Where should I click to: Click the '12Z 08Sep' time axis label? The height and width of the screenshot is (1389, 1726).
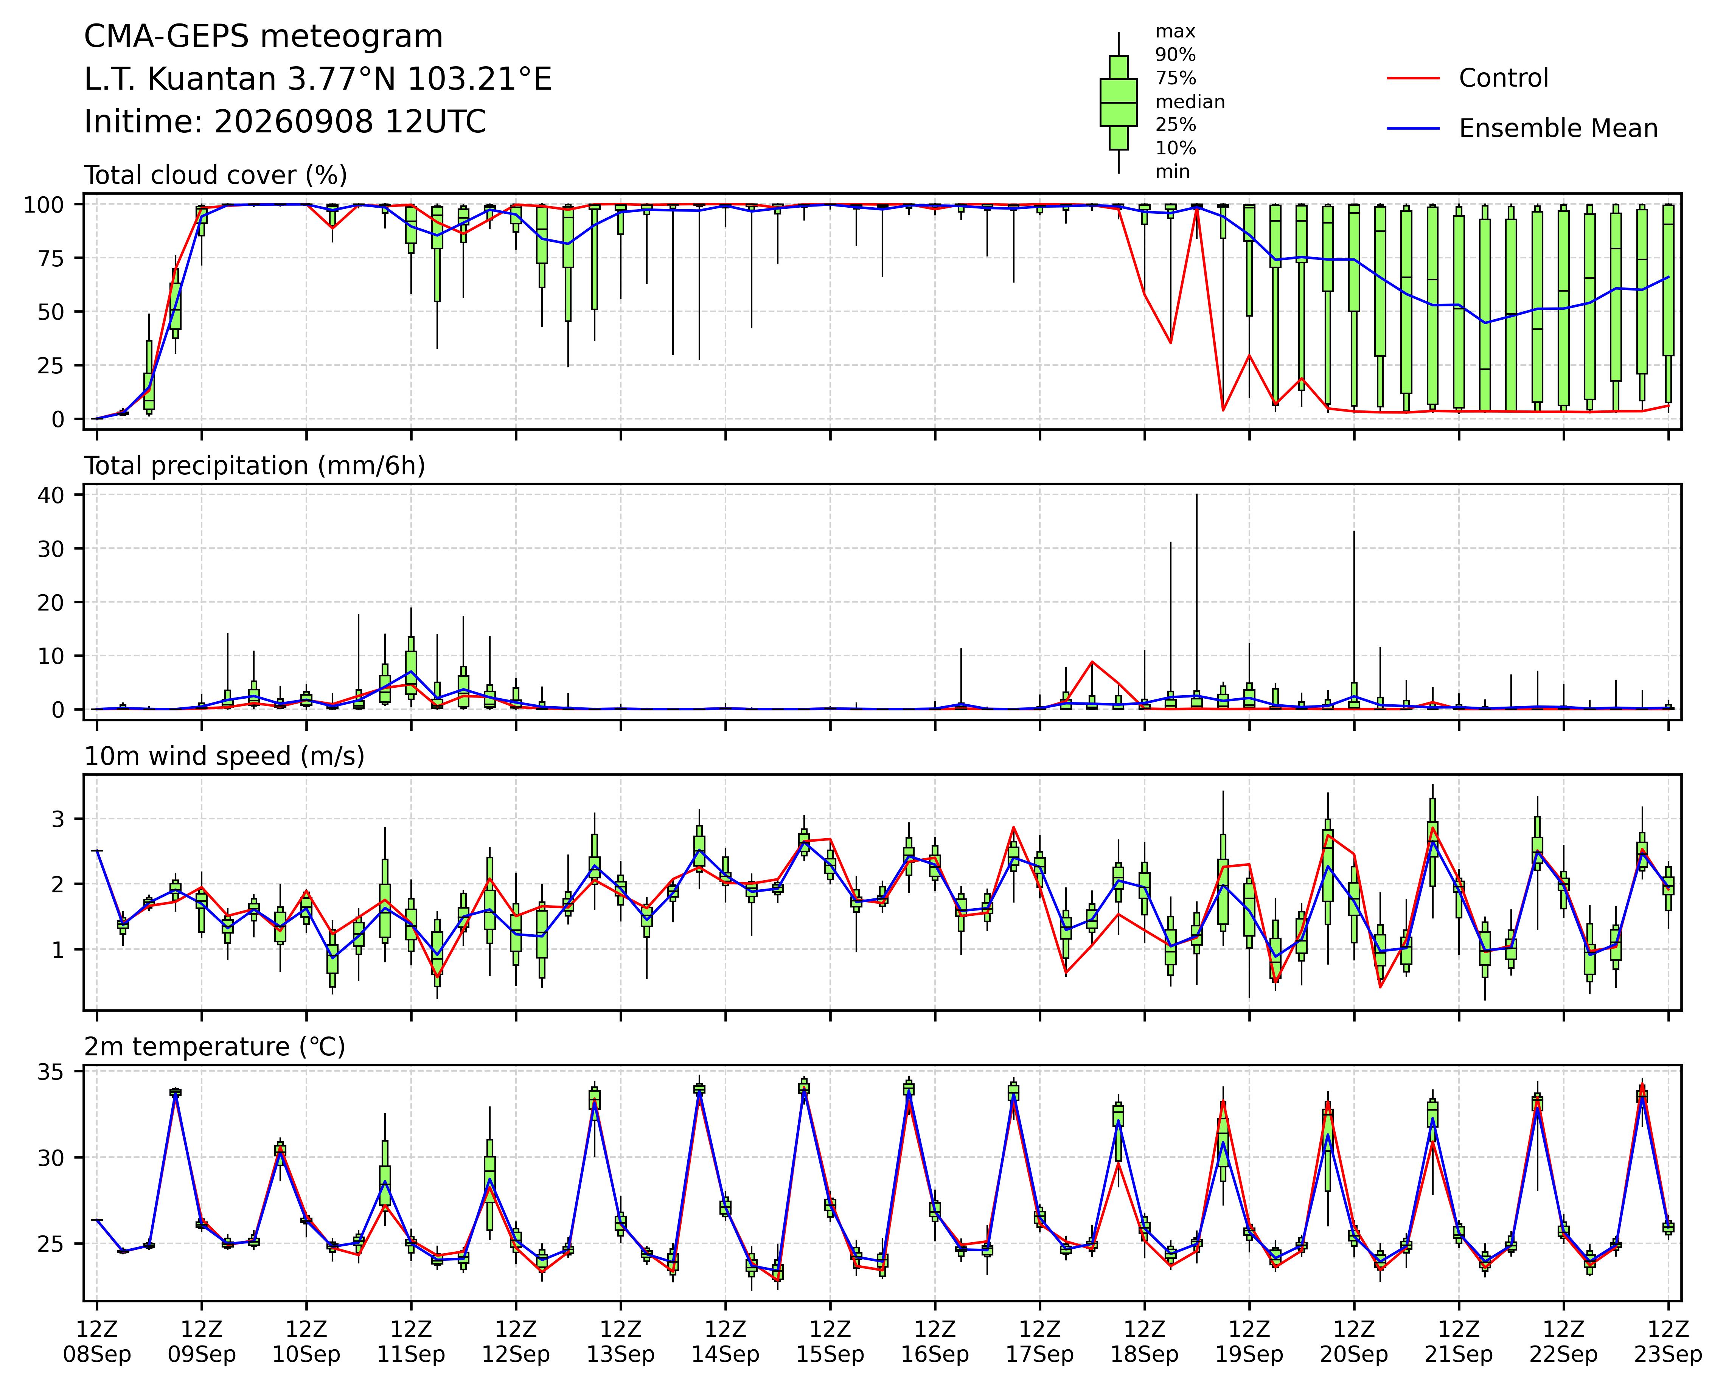pos(97,1342)
